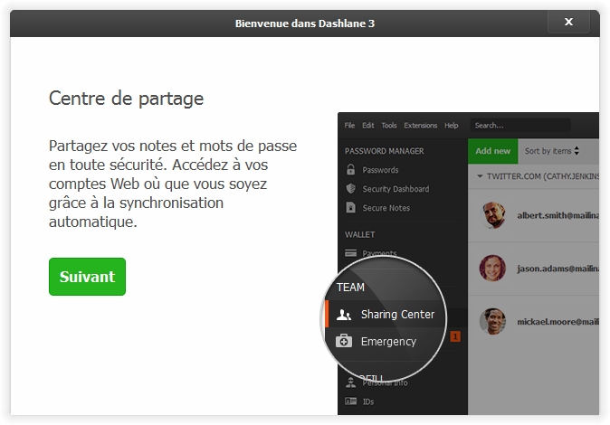Image resolution: width=610 pixels, height=425 pixels.
Task: Select the Security Dashboard sidebar label
Action: pyautogui.click(x=396, y=189)
